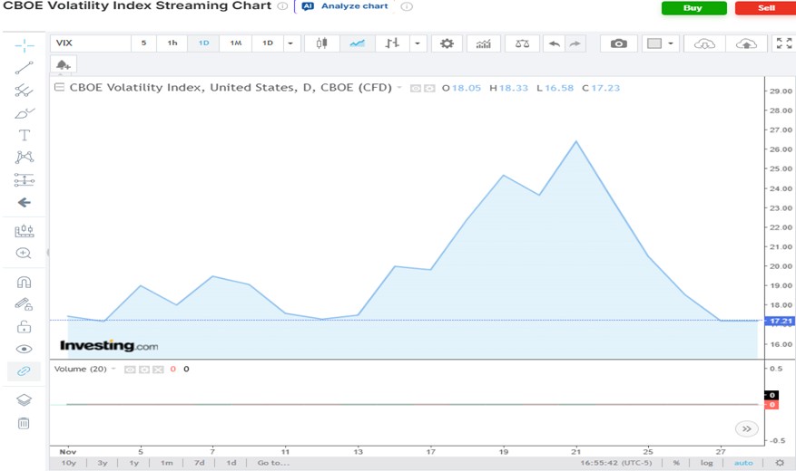Open the indicators chart icon

coord(483,43)
